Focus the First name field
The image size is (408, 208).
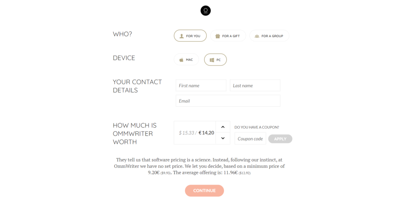tap(201, 86)
